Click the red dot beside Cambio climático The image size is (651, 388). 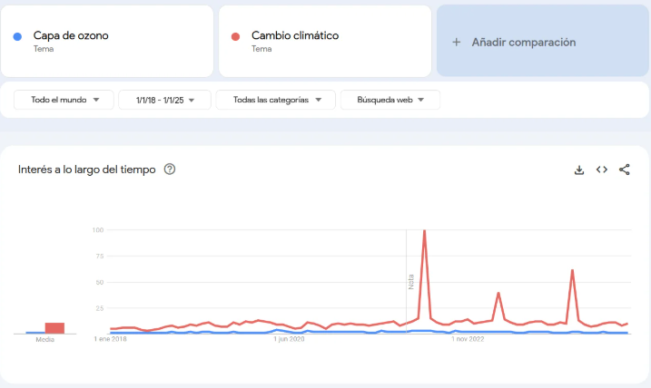236,36
